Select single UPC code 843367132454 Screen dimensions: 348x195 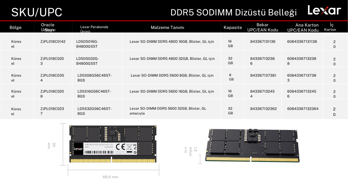(262, 94)
